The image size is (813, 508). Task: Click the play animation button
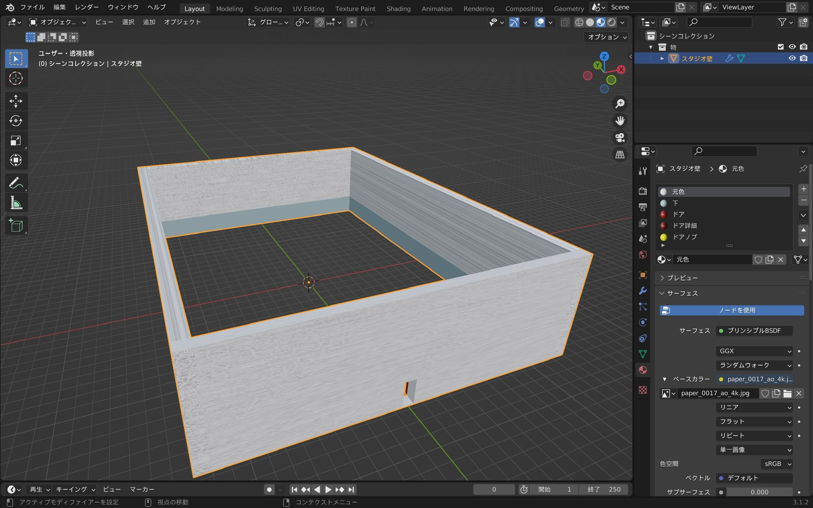tap(328, 489)
